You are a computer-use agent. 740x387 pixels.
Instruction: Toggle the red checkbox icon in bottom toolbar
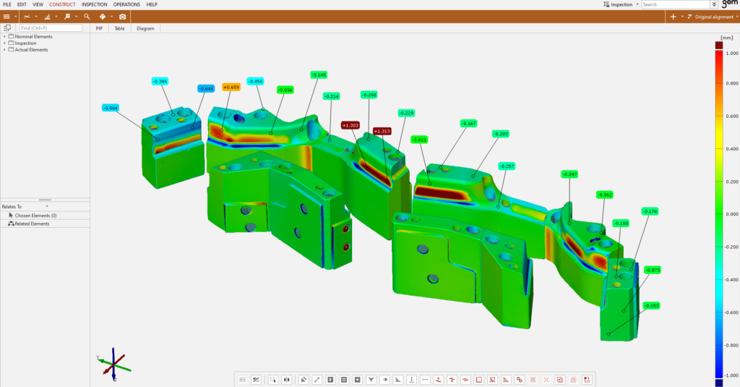tap(559, 379)
